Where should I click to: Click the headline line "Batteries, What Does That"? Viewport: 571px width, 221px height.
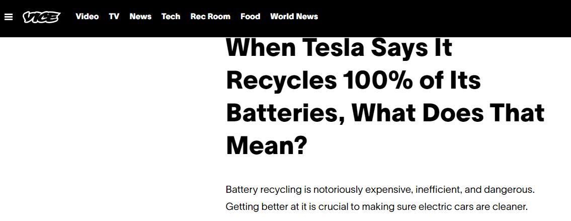pos(385,113)
